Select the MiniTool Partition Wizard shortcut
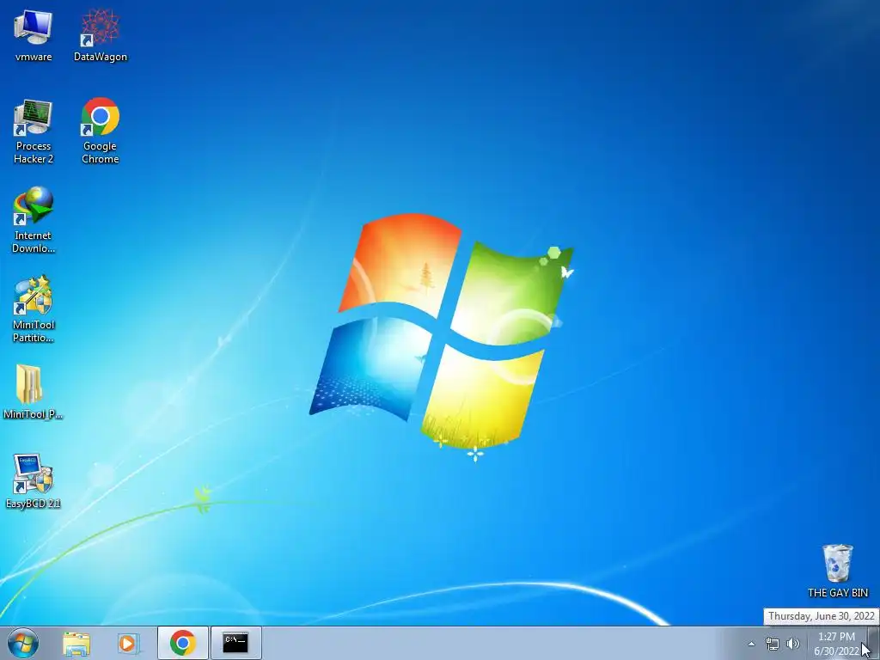This screenshot has height=660, width=880. [34, 309]
